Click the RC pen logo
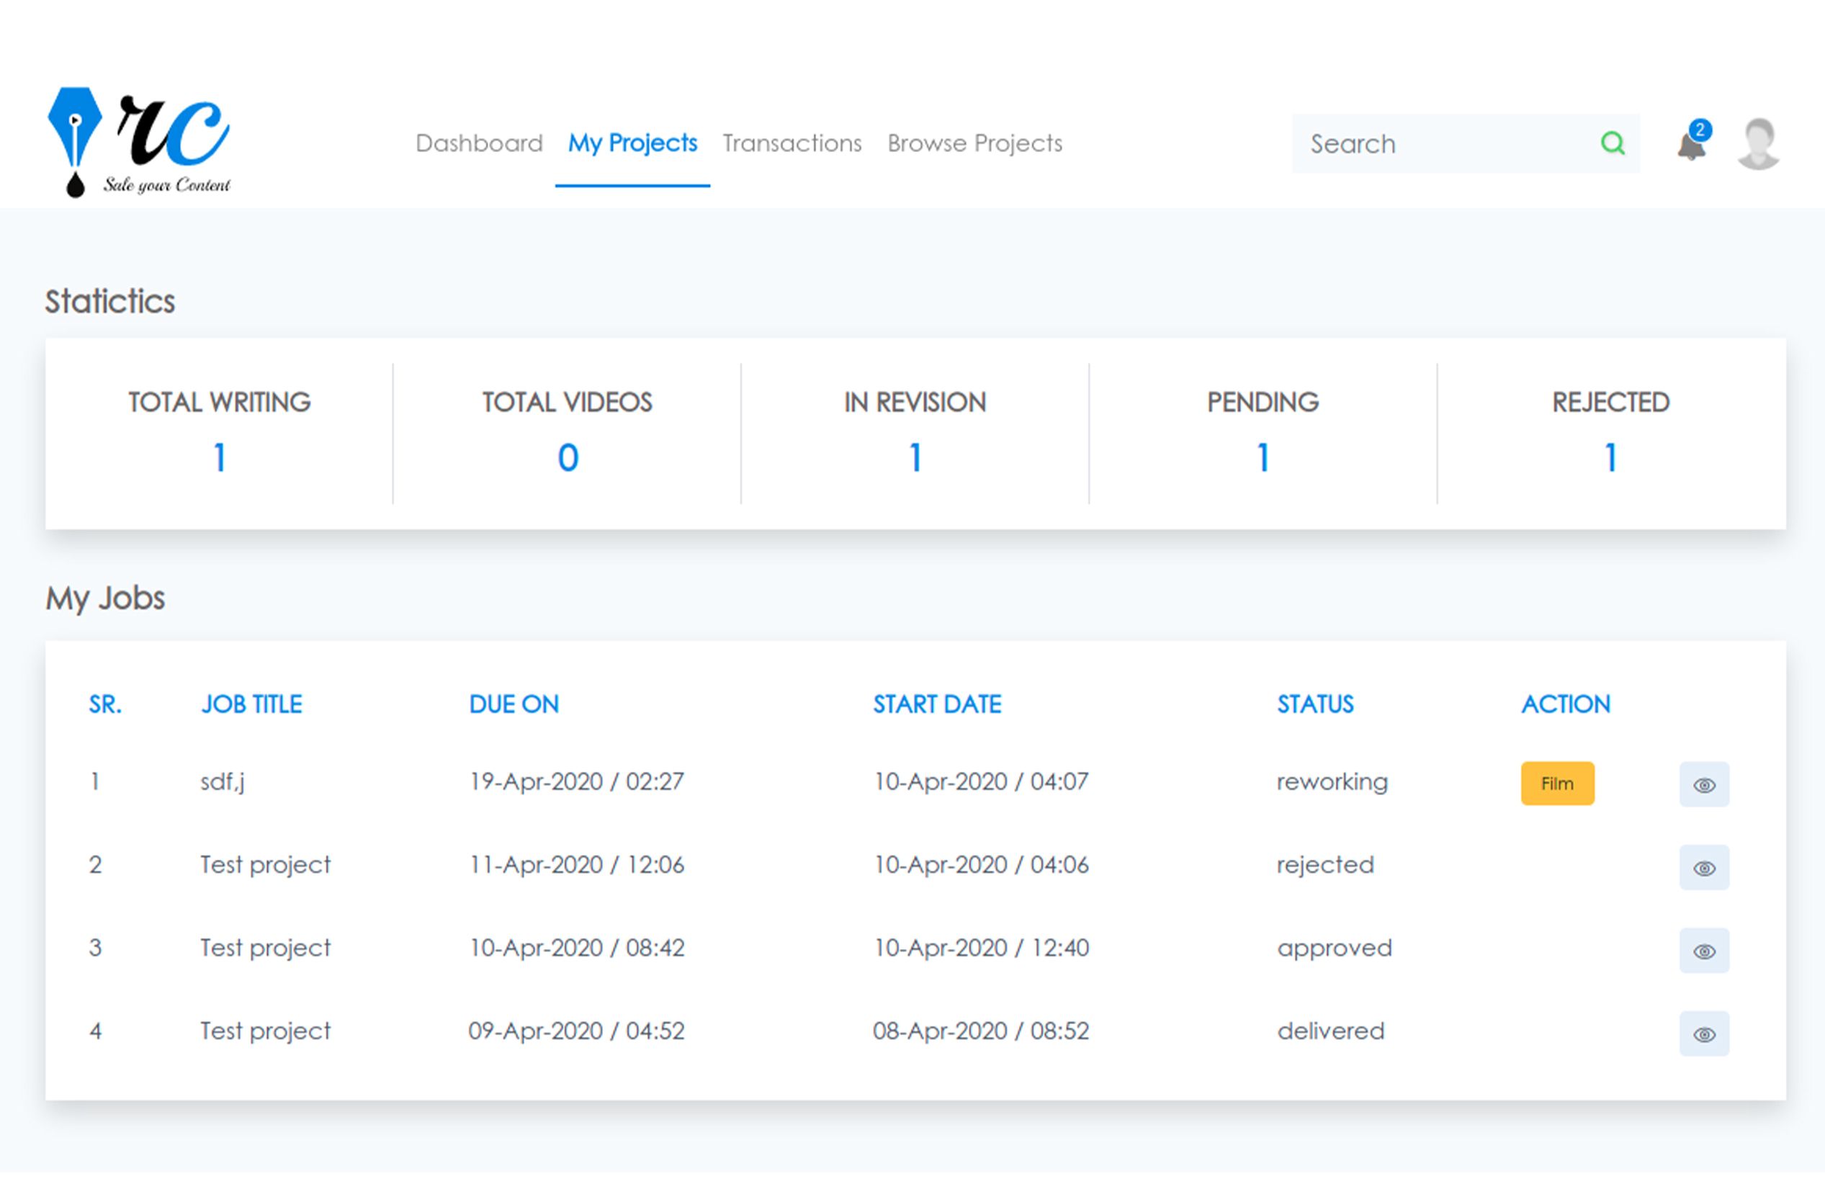 (139, 142)
